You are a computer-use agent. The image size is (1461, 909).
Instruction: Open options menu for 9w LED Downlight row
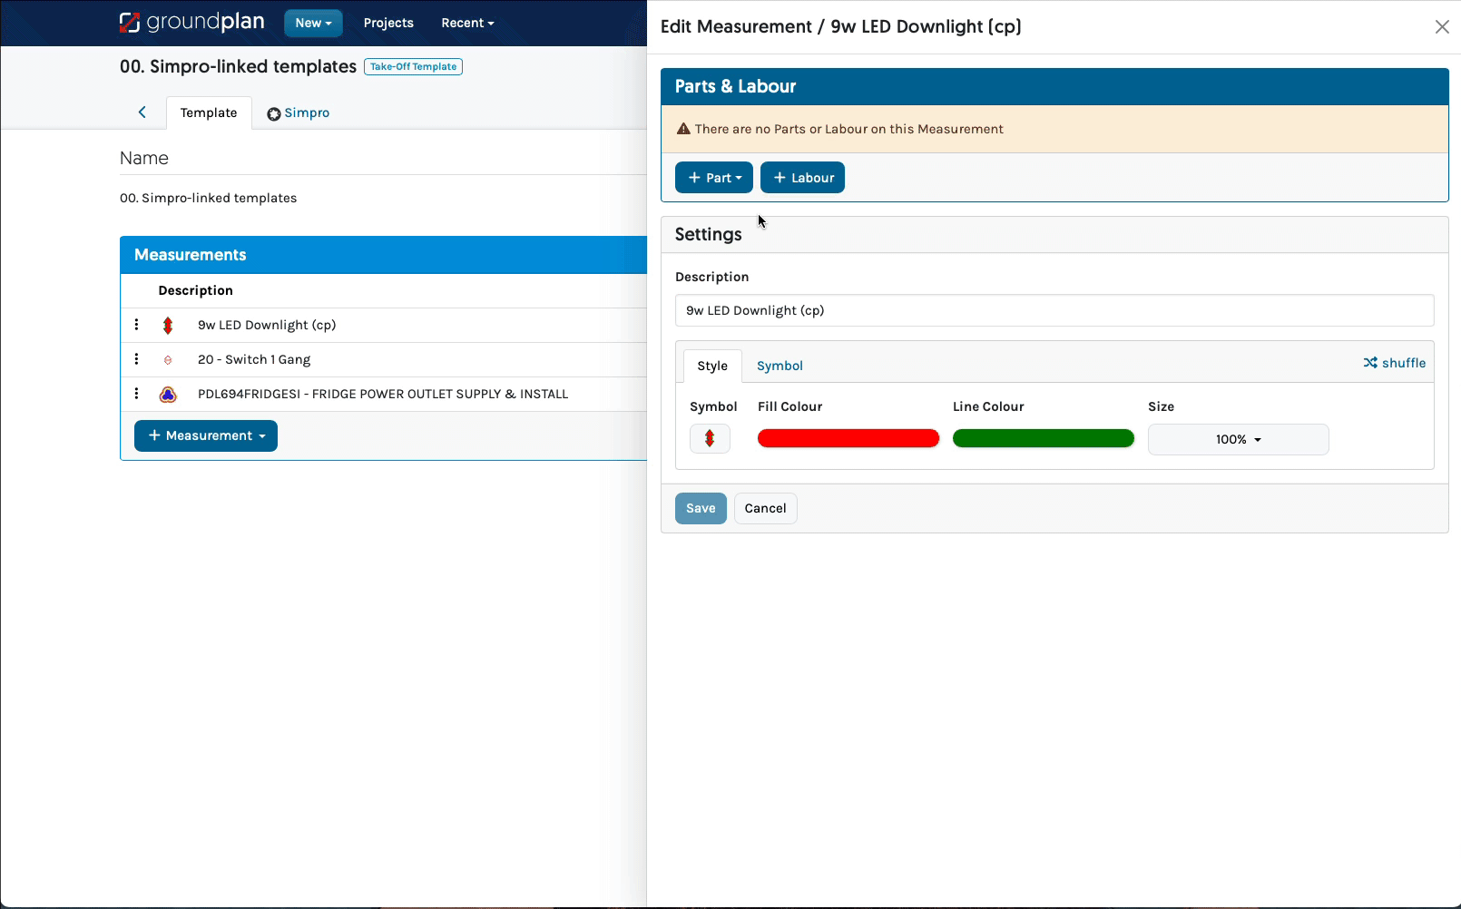click(x=136, y=325)
